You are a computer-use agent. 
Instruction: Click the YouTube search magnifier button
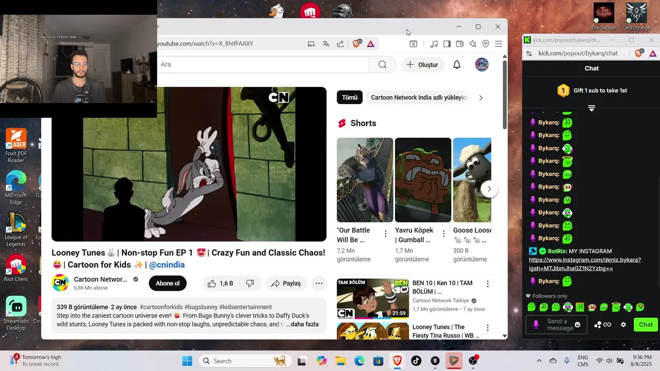tap(383, 64)
